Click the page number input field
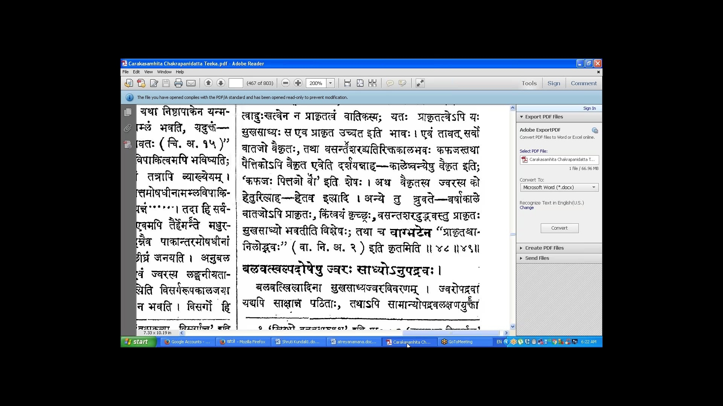The image size is (723, 406). click(x=236, y=83)
